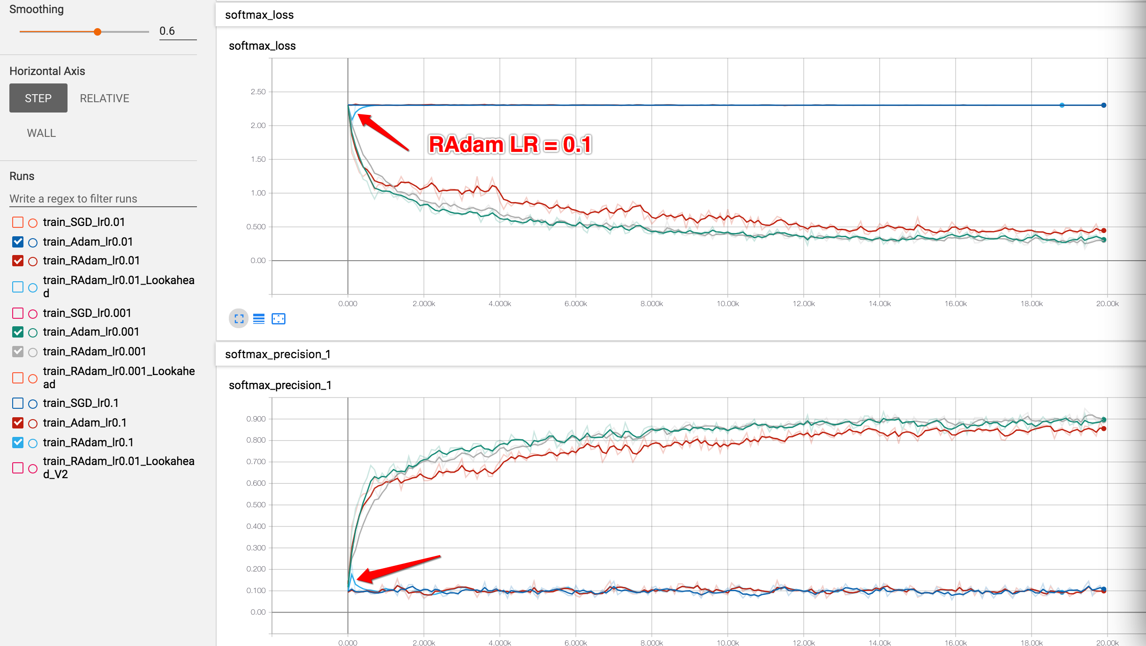1146x646 pixels.
Task: Click circle icon beside train_Adam_lr0.1
Action: 33,423
